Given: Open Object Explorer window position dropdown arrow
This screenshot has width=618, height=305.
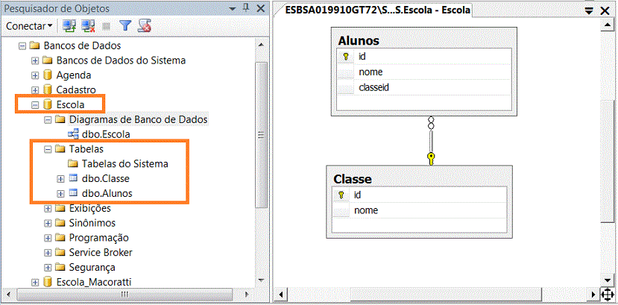Looking at the screenshot, I should [233, 8].
